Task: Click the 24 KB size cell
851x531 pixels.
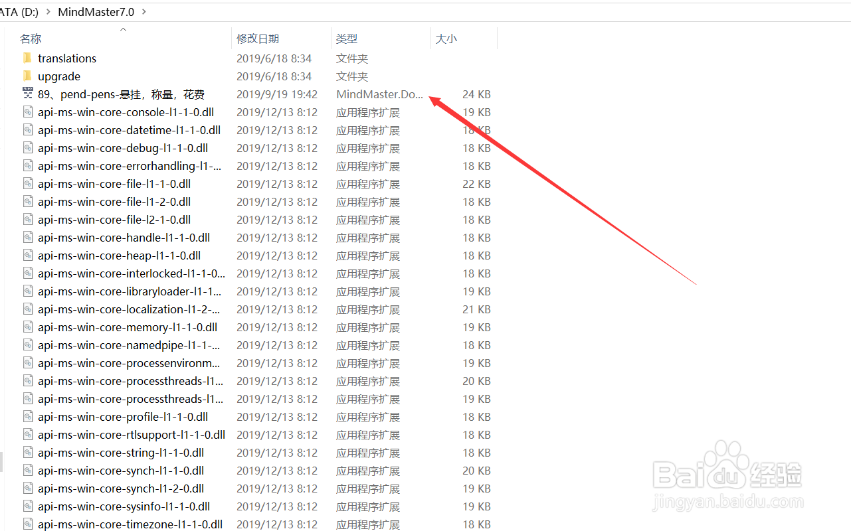Action: pos(476,94)
